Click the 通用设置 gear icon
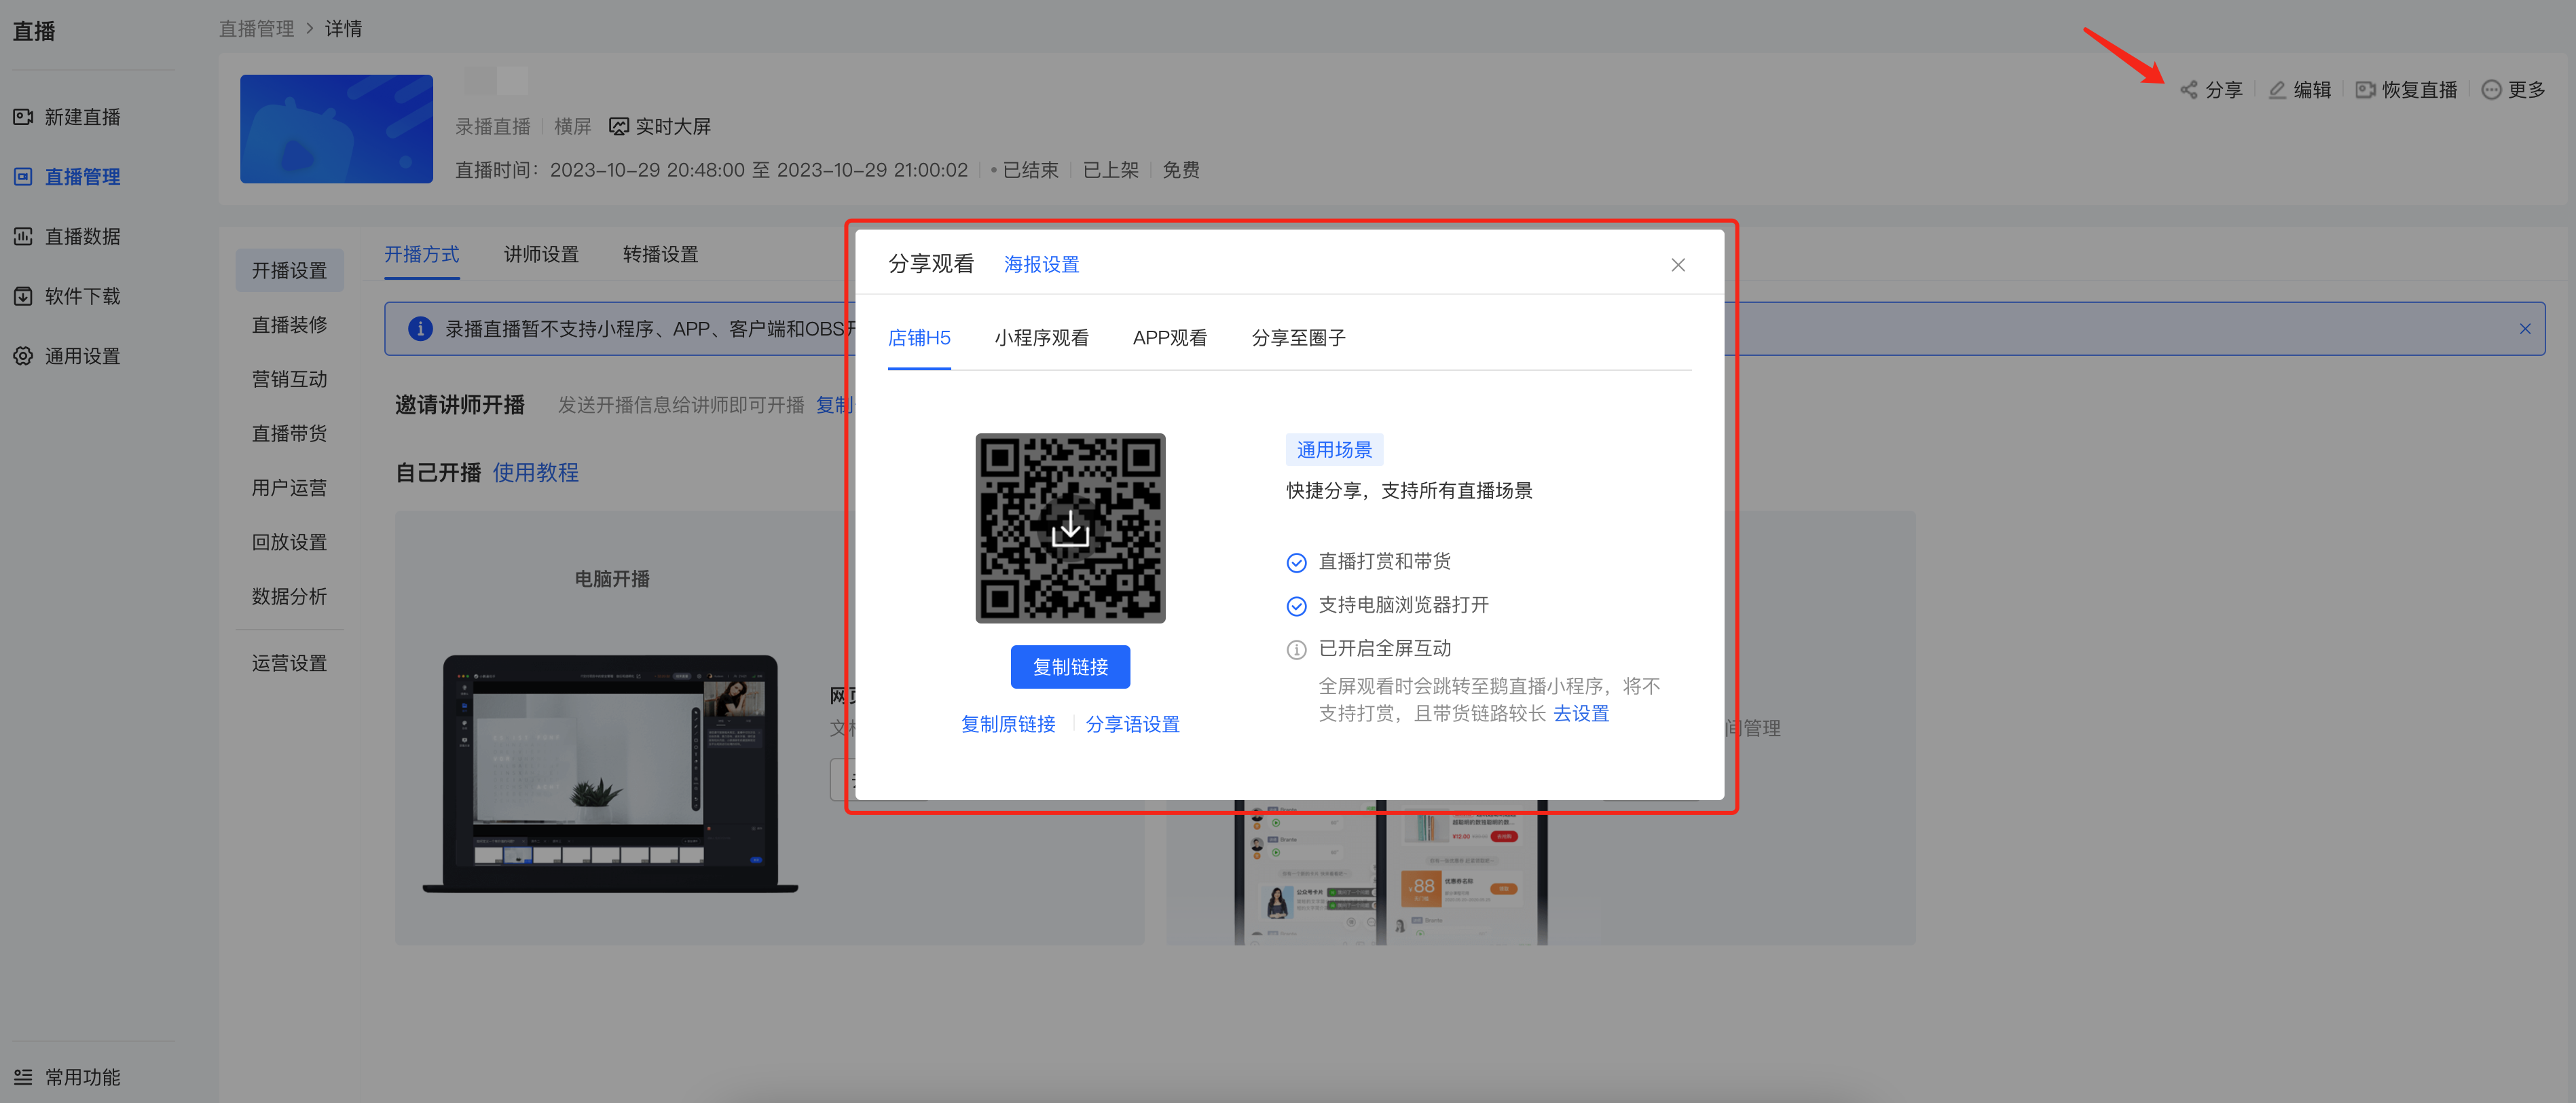Viewport: 2576px width, 1103px height. coord(23,357)
